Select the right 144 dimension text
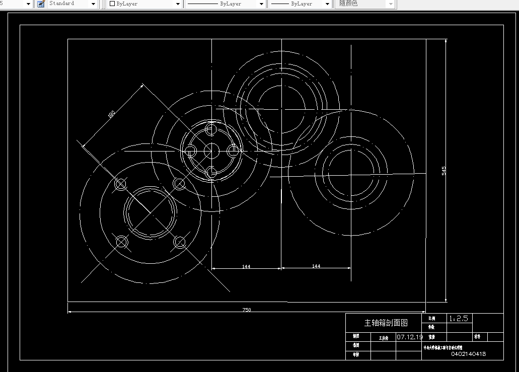This screenshot has height=372, width=519. [x=316, y=266]
